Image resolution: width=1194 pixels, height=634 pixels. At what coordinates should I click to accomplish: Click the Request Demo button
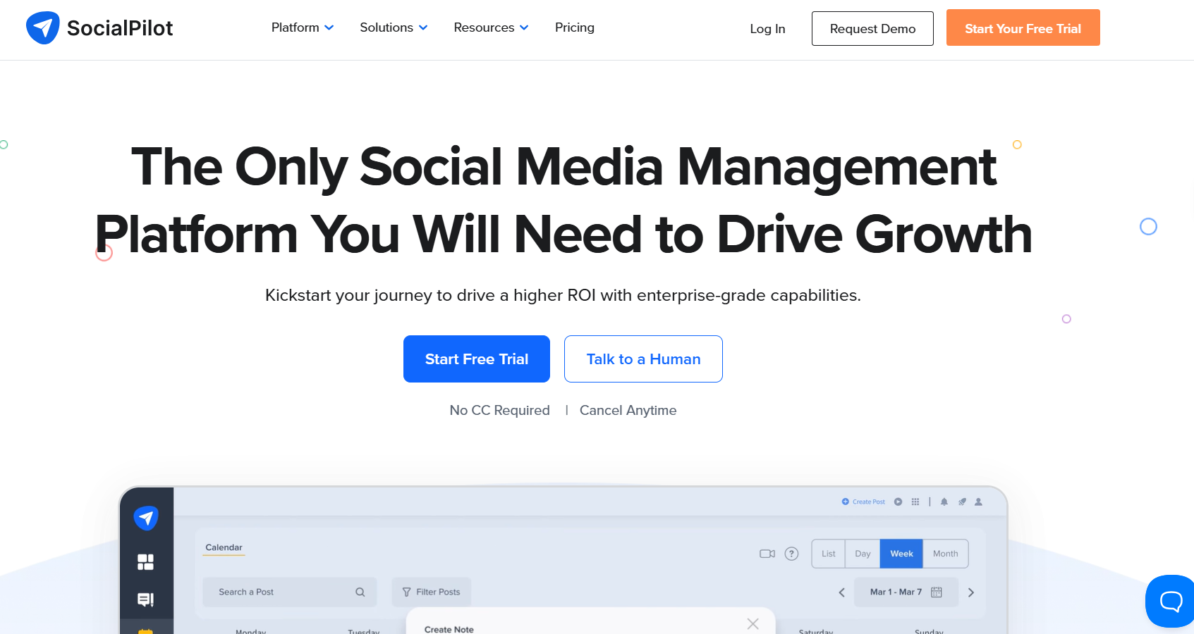click(x=872, y=28)
